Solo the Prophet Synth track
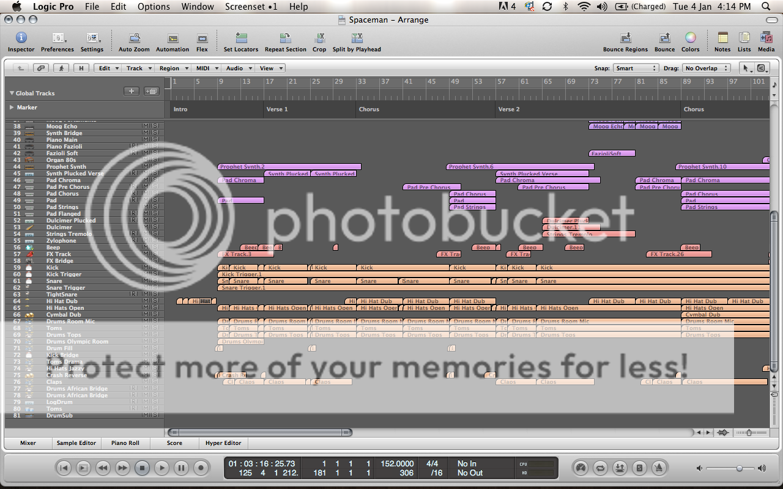The width and height of the screenshot is (783, 489). point(156,167)
